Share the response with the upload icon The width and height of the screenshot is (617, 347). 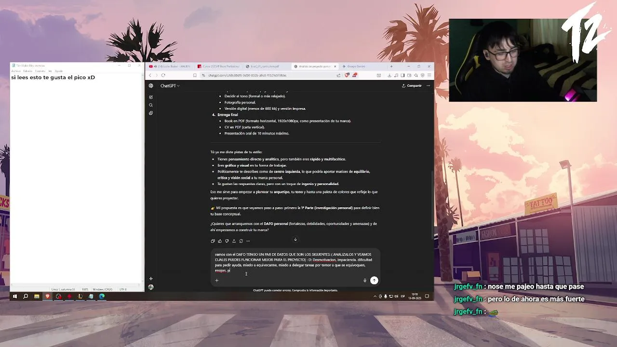(234, 241)
